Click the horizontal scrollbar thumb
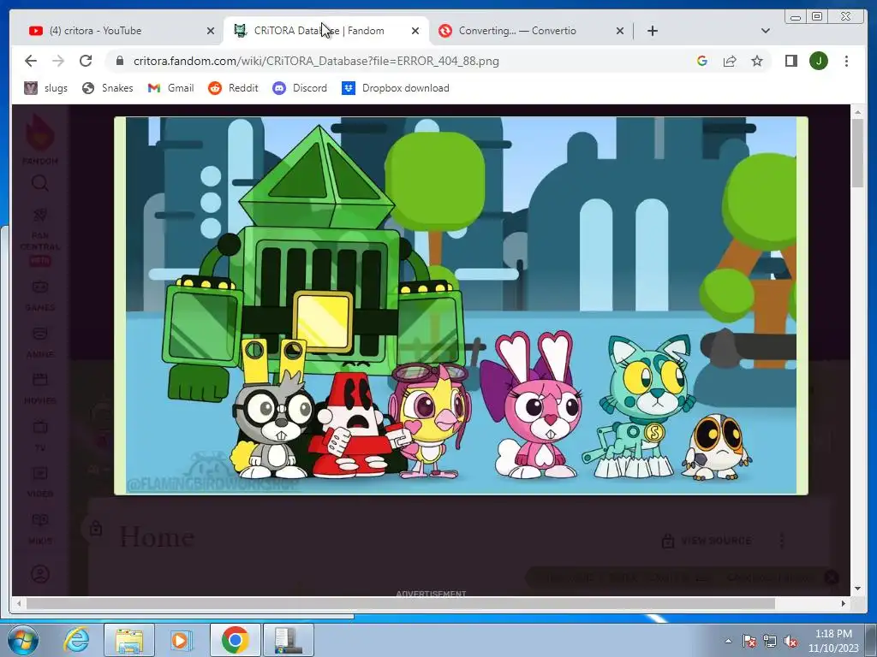The width and height of the screenshot is (877, 657). [401, 603]
